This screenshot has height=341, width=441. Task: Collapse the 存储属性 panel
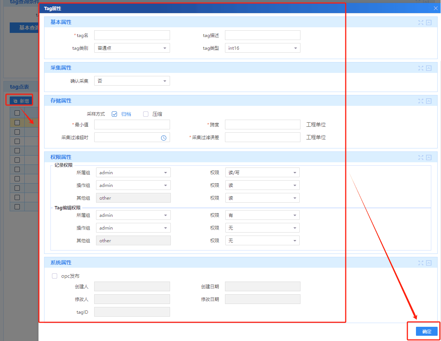pyautogui.click(x=429, y=101)
